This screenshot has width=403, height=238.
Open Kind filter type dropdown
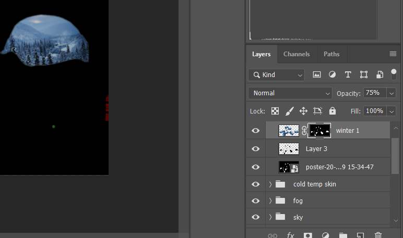(x=276, y=75)
